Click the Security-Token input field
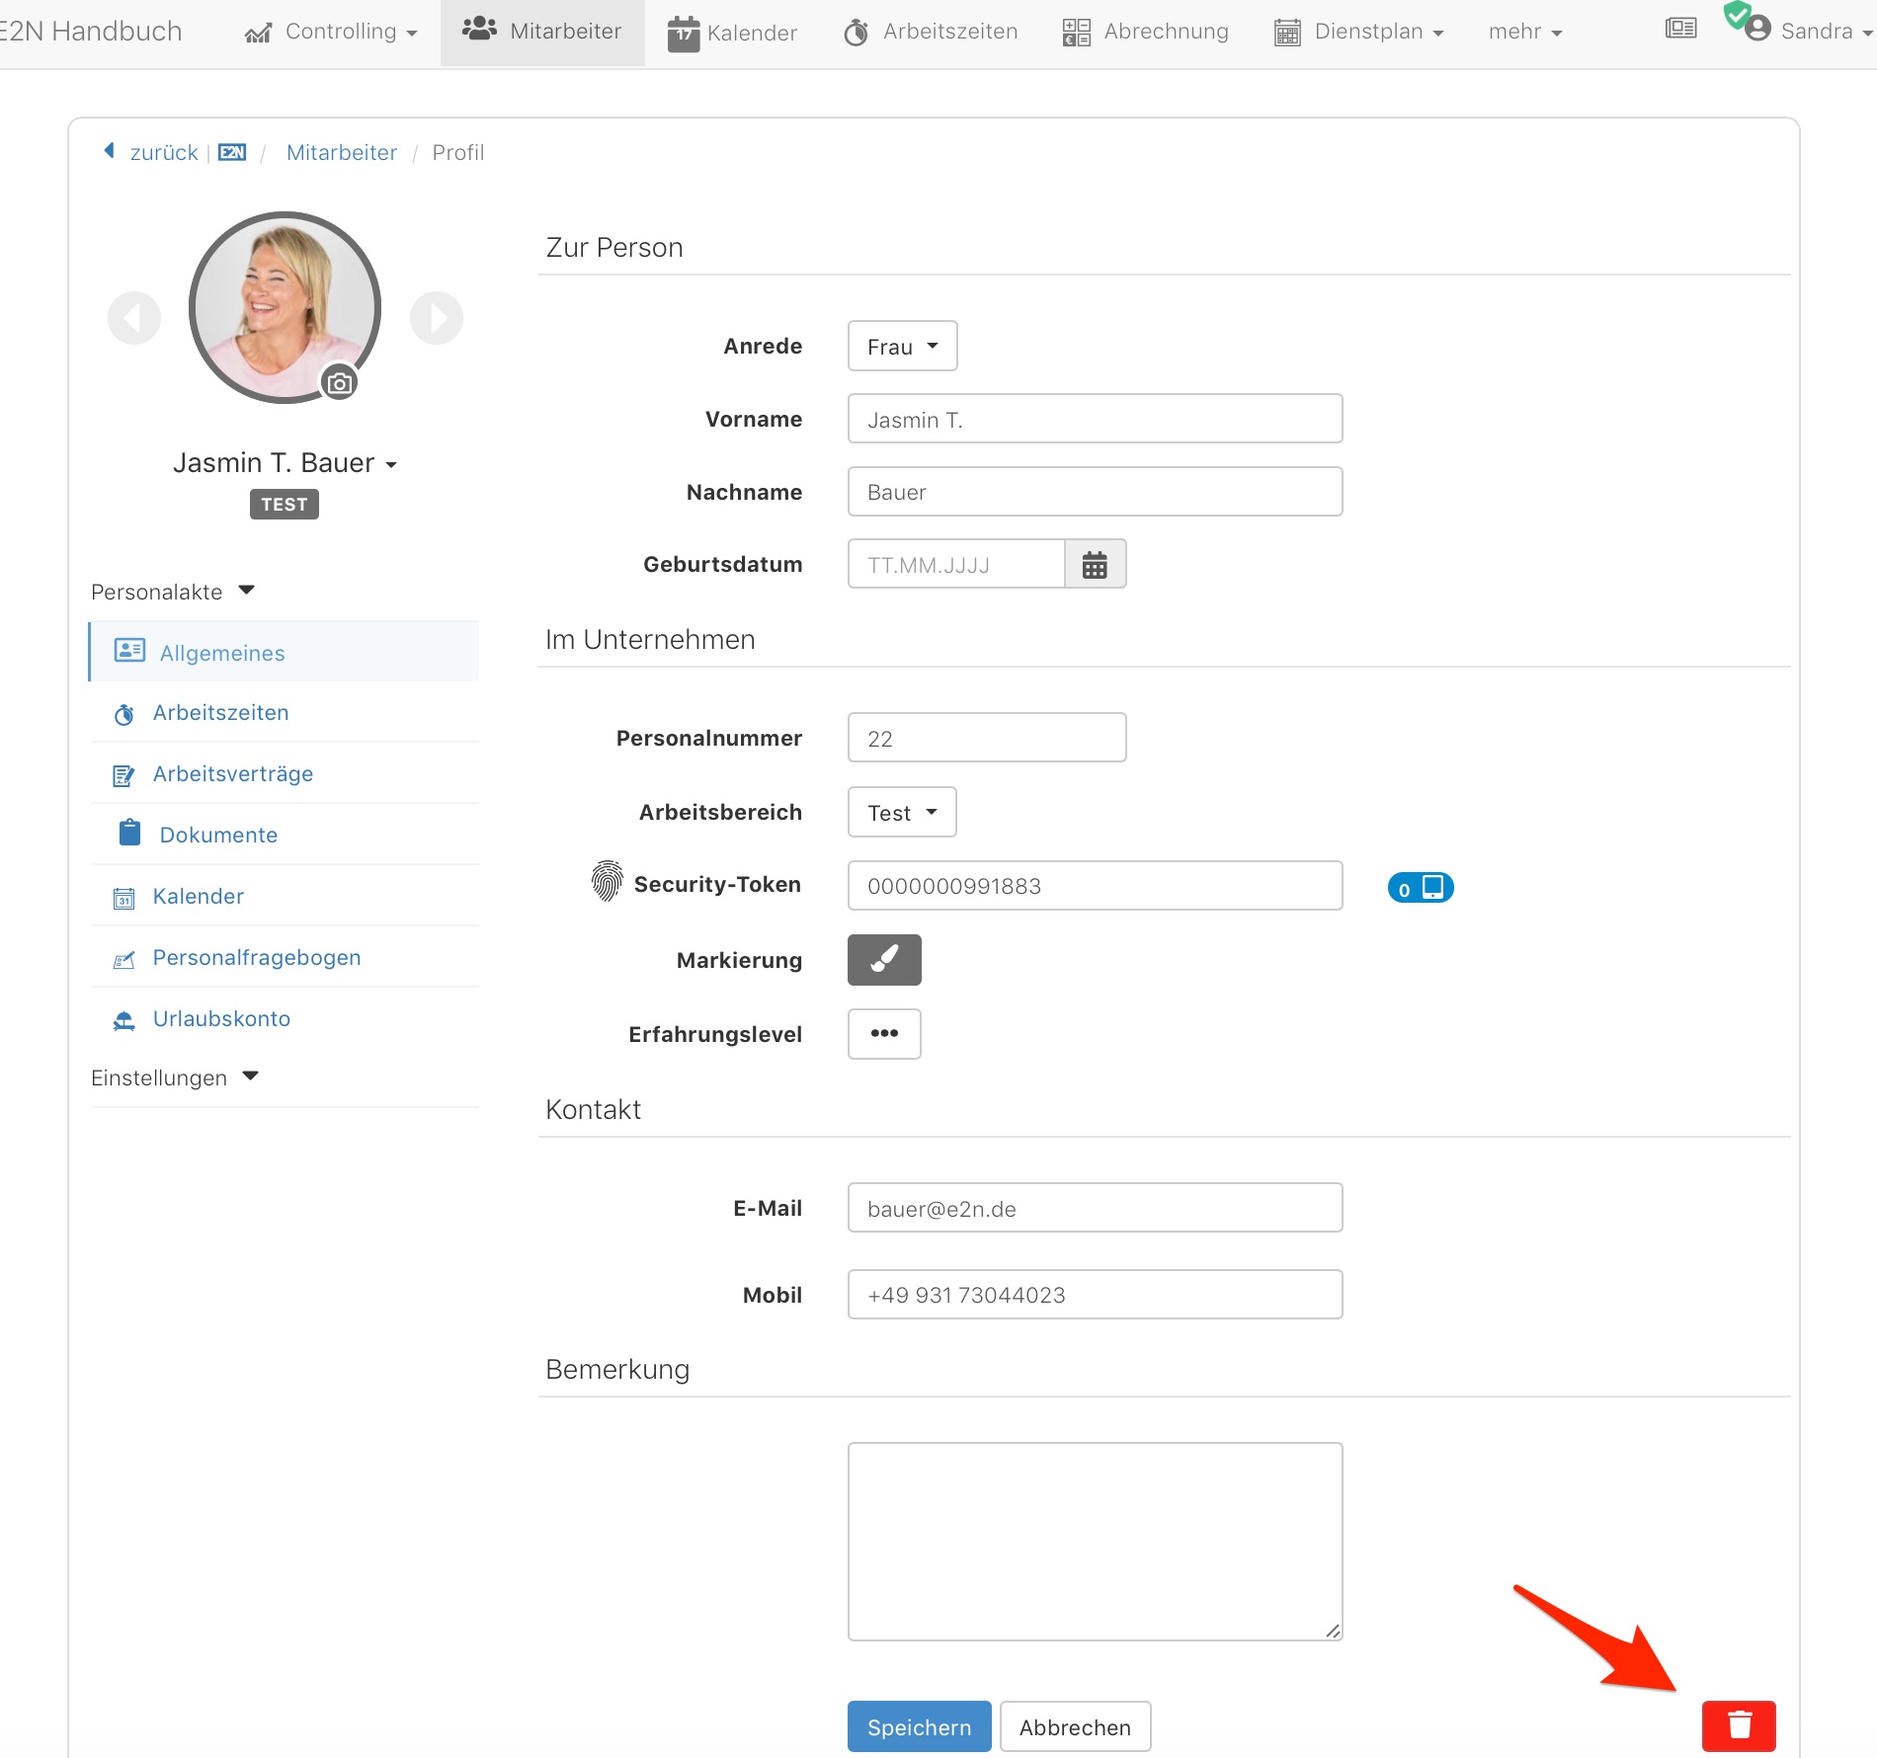The height and width of the screenshot is (1758, 1877). (1095, 886)
